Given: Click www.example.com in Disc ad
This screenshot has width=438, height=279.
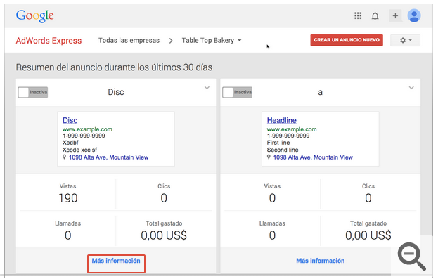Looking at the screenshot, I should tap(87, 129).
